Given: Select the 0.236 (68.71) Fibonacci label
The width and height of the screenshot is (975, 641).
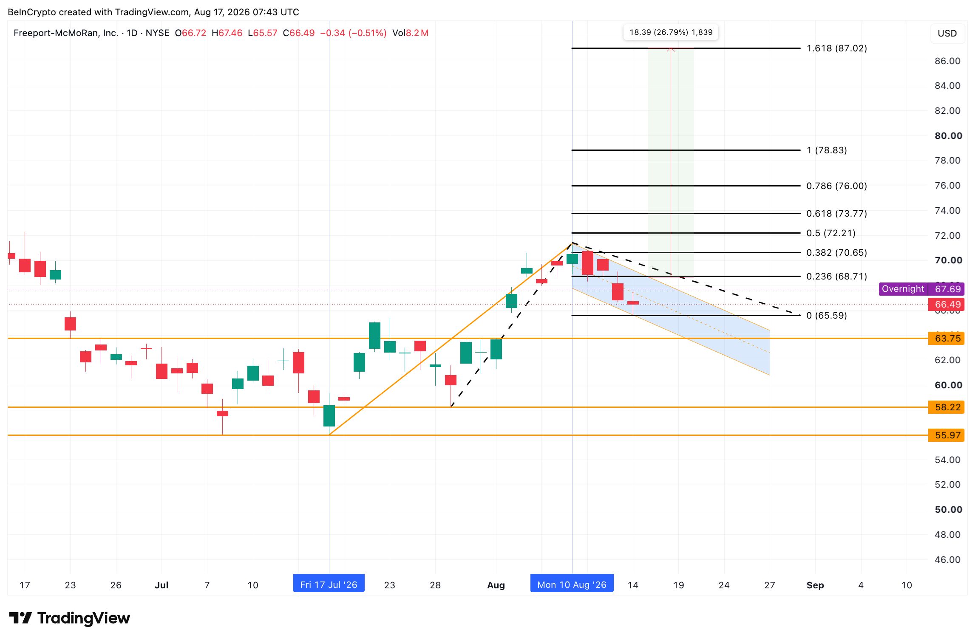Looking at the screenshot, I should [x=836, y=276].
